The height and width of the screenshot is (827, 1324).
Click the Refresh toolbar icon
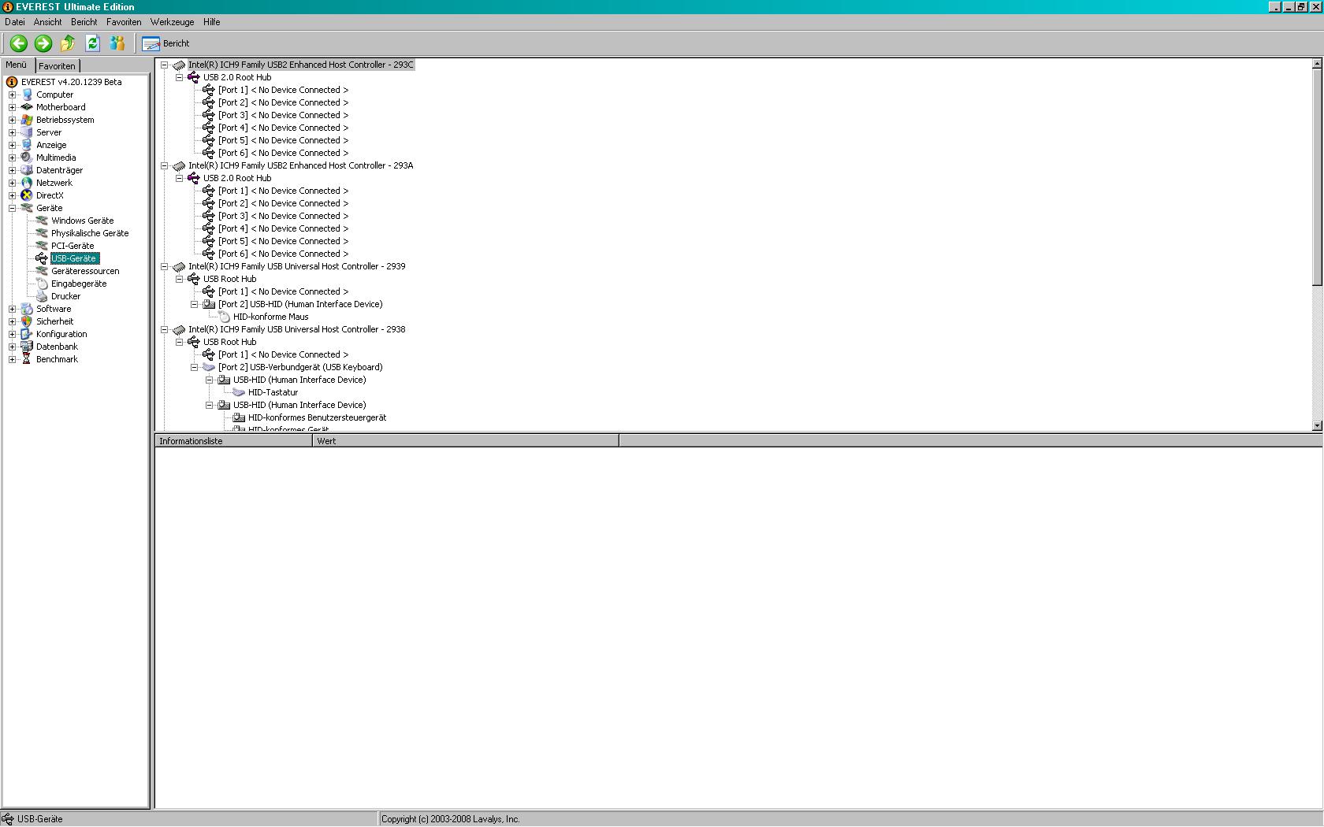(92, 43)
